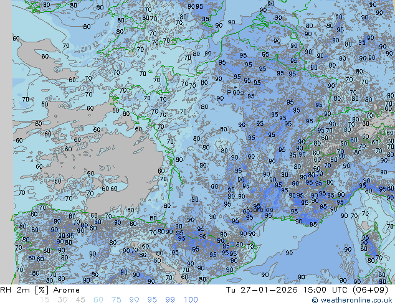This screenshot has height=305, width=395.
Task: Click the weatheronline.co.uk copyright link
Action: click(353, 300)
